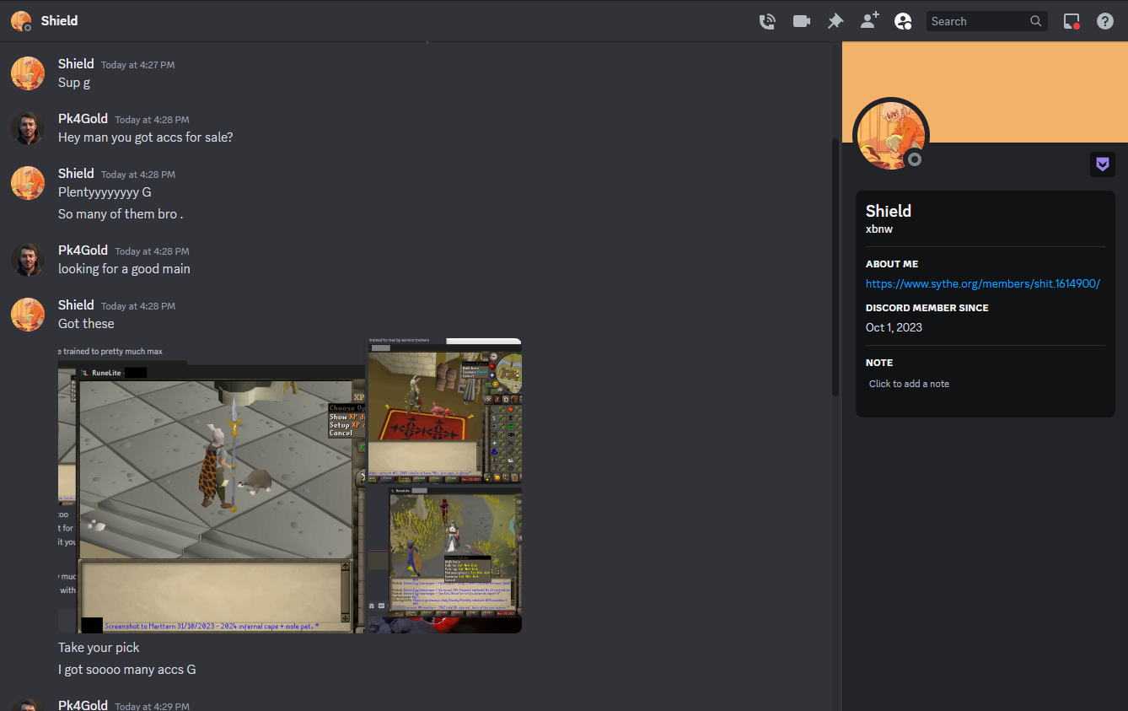
Task: Click Pk4Gold's avatar on accs for sale message
Action: pos(28,128)
